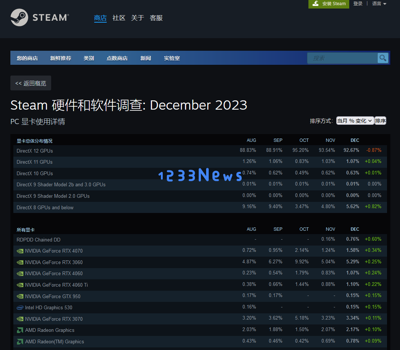The height and width of the screenshot is (350, 400).
Task: Click the 所有显卡 section header
Action: coord(26,230)
